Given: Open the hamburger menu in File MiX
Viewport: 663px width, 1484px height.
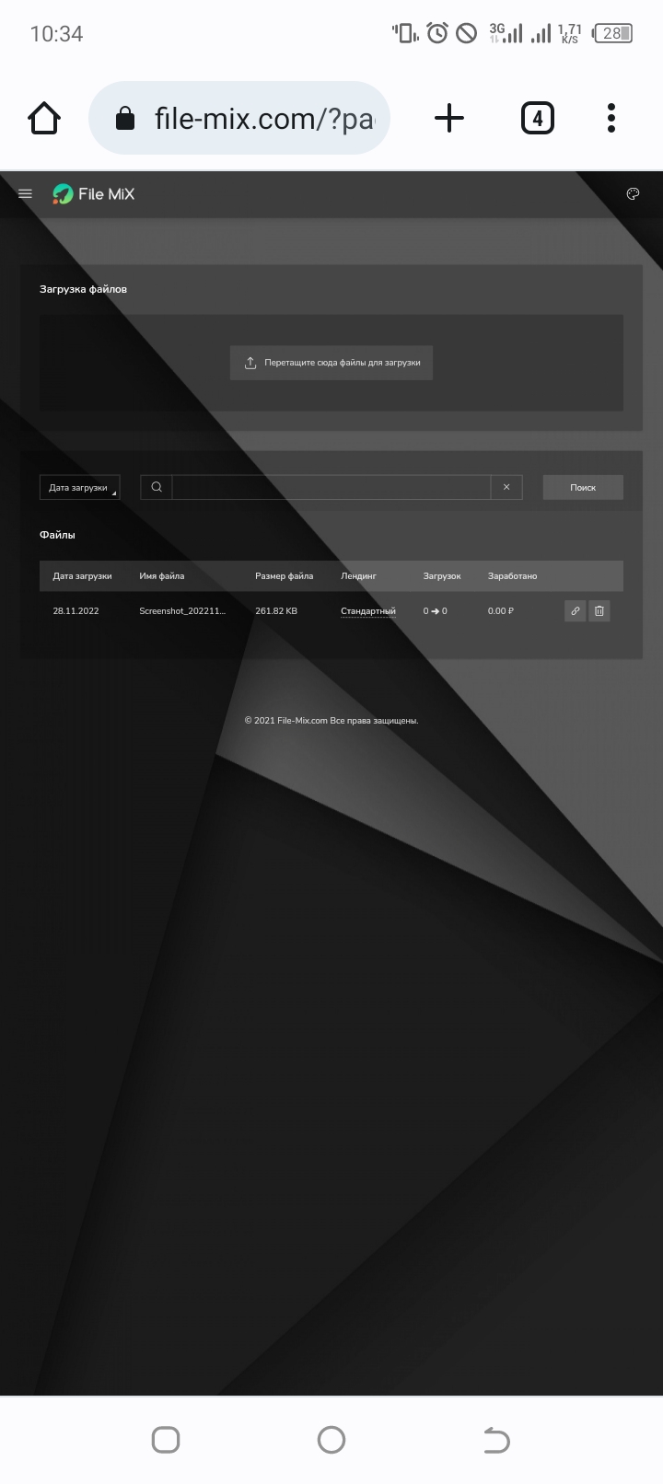Looking at the screenshot, I should 25,193.
